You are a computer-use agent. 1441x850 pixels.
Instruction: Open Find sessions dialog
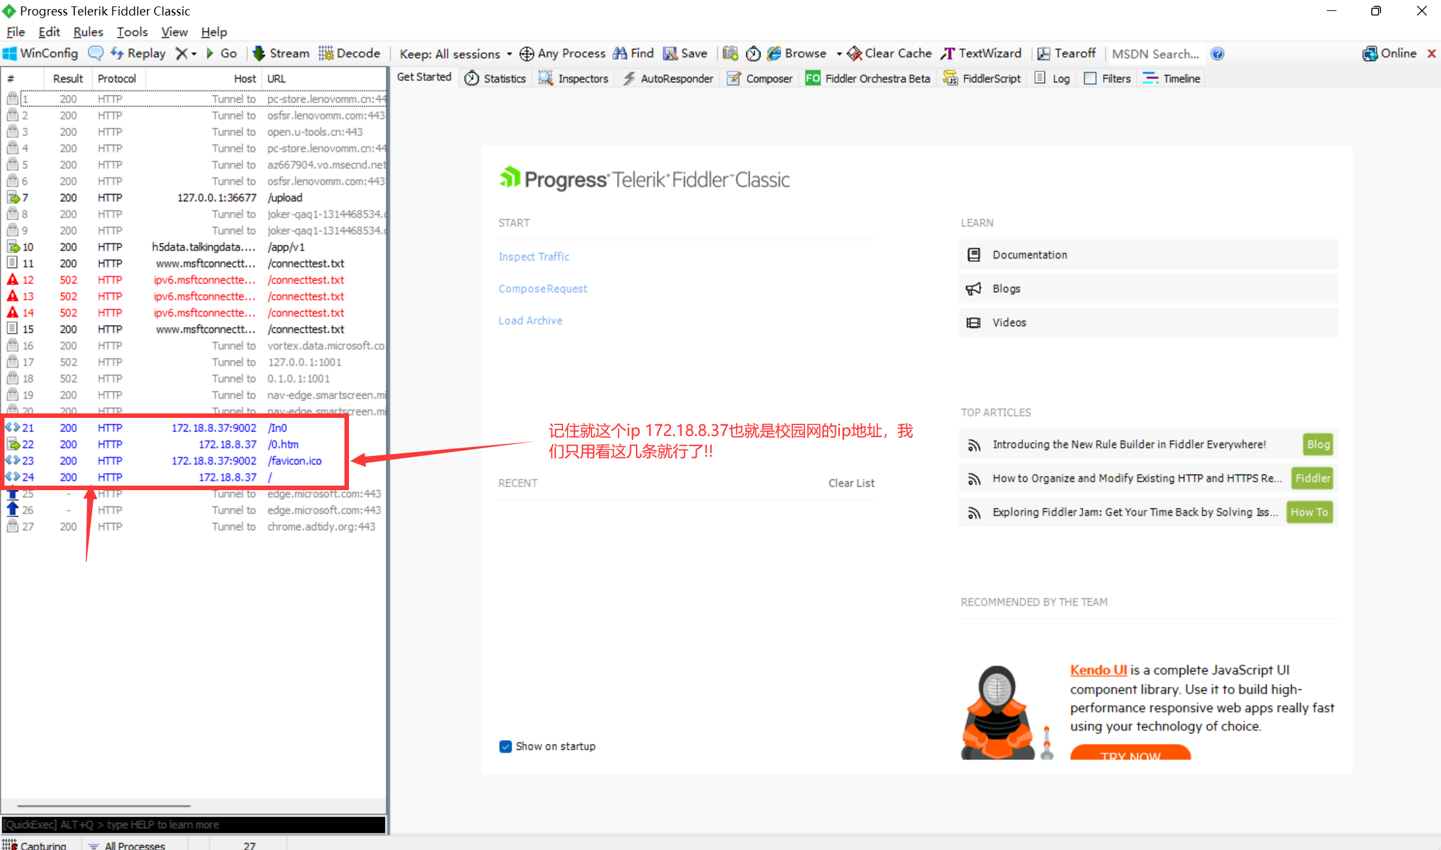633,54
